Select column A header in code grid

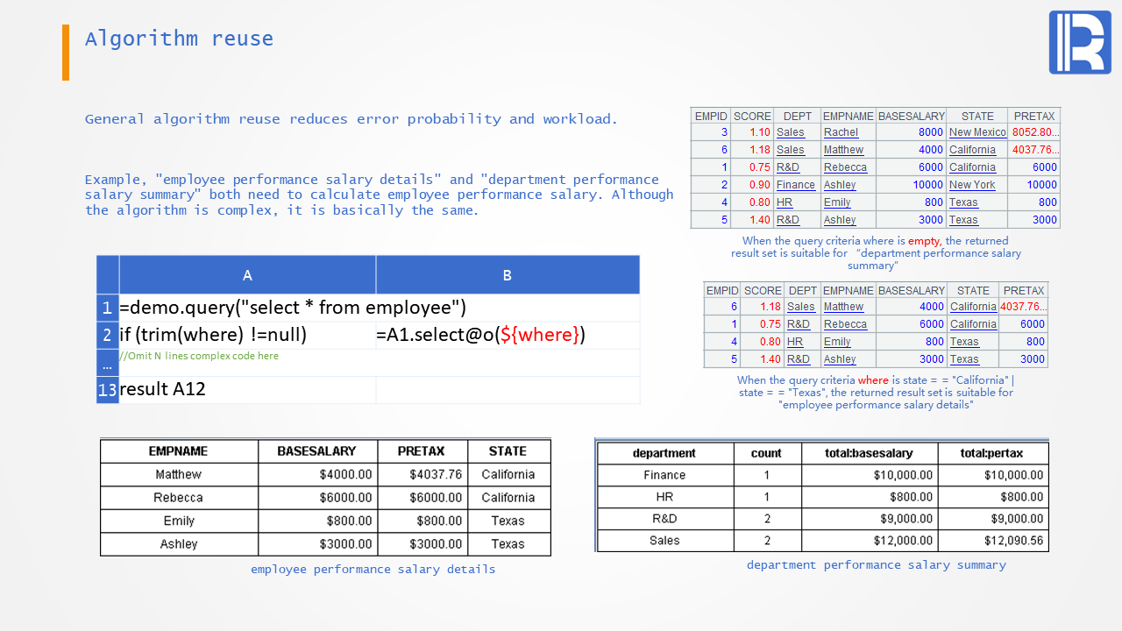[x=247, y=275]
